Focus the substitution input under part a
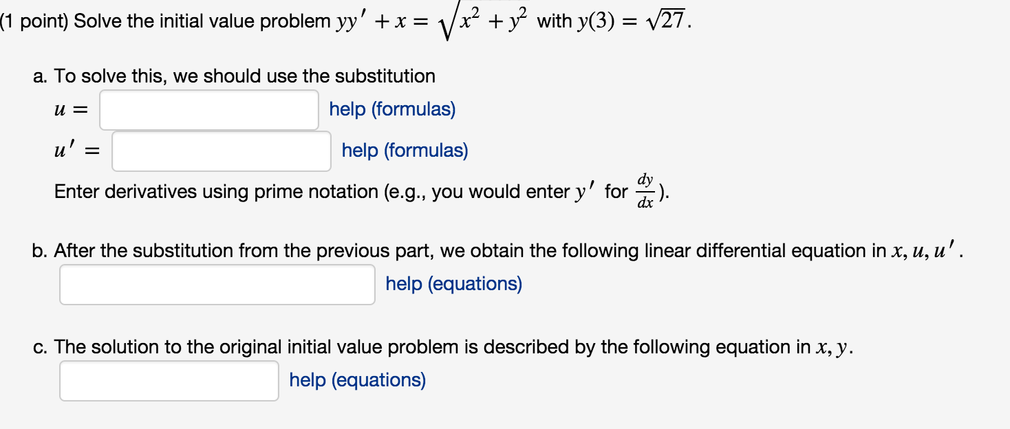Image resolution: width=1010 pixels, height=429 pixels. pos(208,110)
